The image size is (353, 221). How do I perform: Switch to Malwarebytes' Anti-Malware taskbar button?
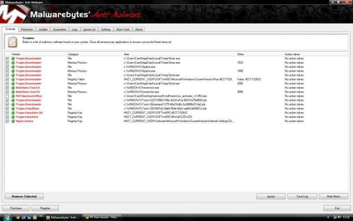pos(63,217)
